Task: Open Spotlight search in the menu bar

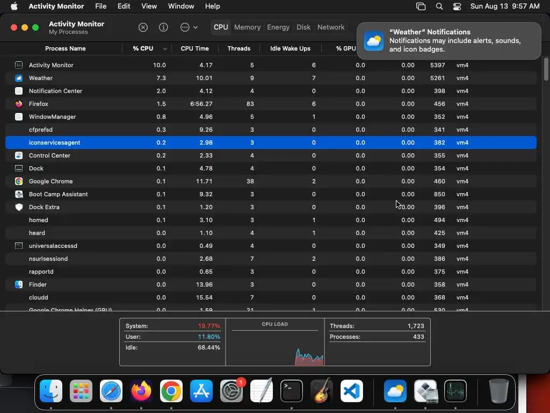Action: (439, 6)
